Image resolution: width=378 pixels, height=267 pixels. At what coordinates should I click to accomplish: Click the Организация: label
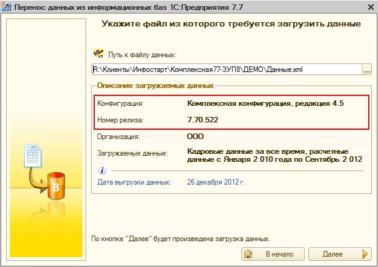coord(118,137)
